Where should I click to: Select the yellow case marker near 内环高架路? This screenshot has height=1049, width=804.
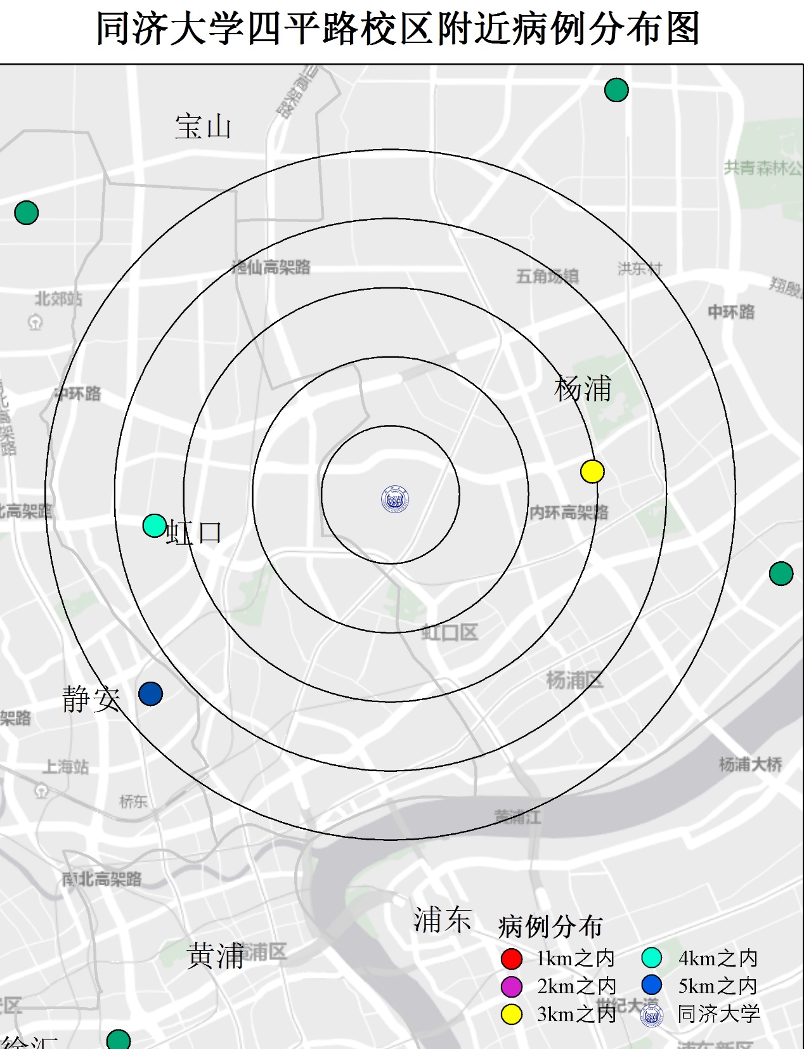tap(592, 471)
